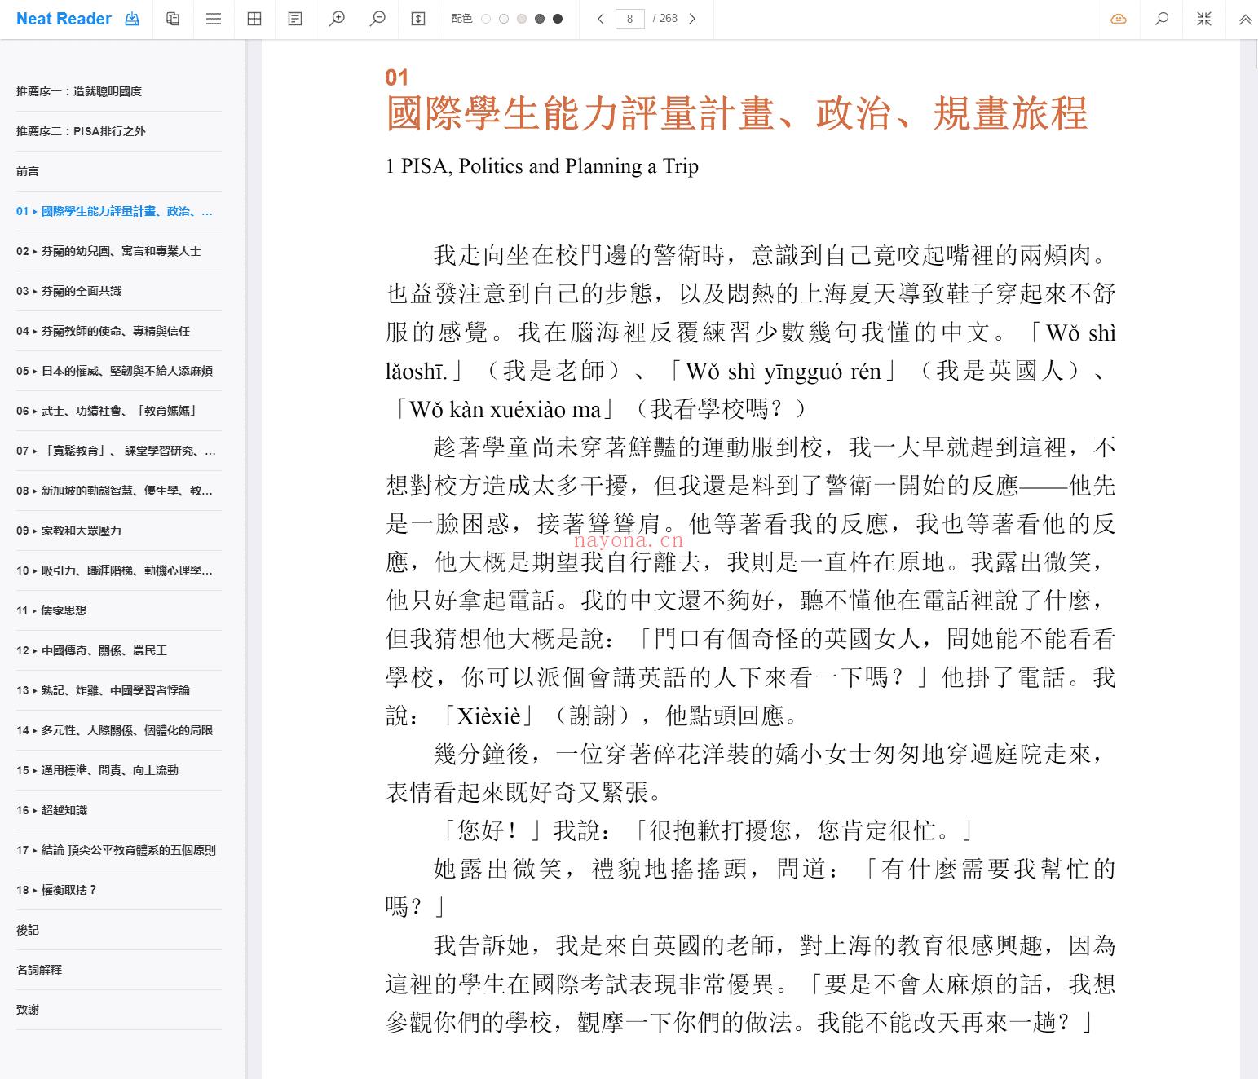1258x1079 pixels.
Task: Go to previous page arrow
Action: (601, 19)
